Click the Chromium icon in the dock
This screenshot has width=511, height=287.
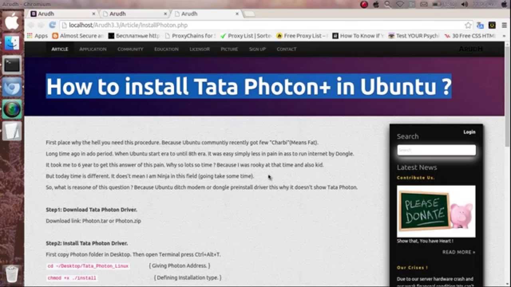coord(12,86)
